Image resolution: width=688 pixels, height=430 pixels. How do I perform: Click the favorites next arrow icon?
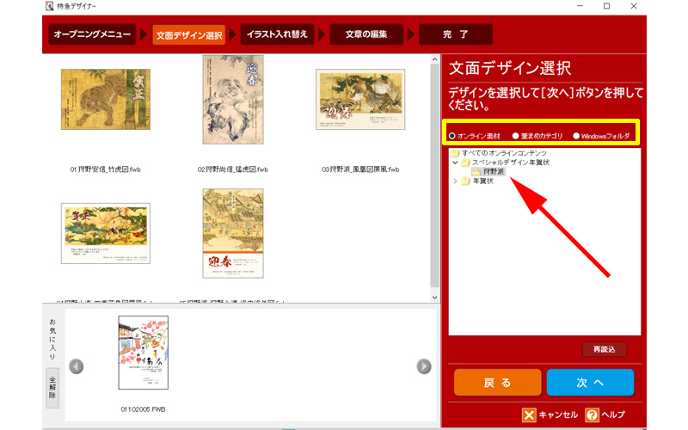coord(423,366)
